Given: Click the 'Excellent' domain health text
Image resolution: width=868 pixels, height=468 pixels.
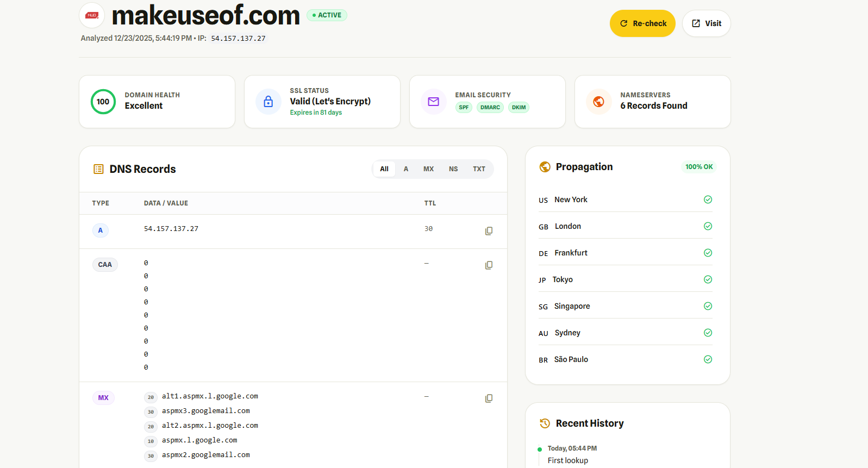Looking at the screenshot, I should point(143,106).
